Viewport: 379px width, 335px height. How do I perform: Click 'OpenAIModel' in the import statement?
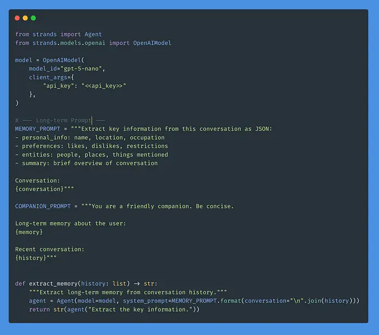click(x=152, y=43)
